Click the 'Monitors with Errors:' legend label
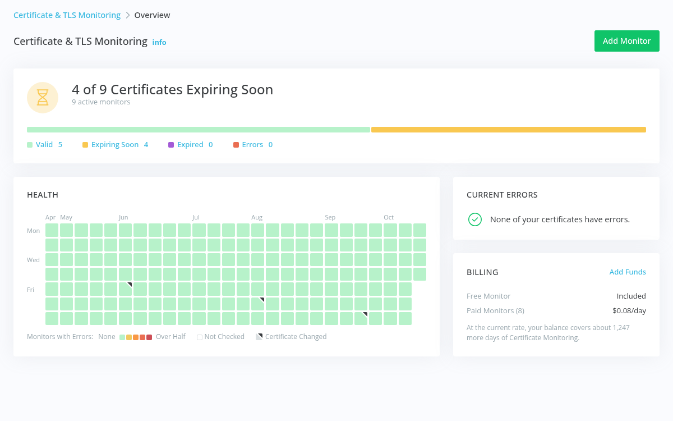 [60, 337]
